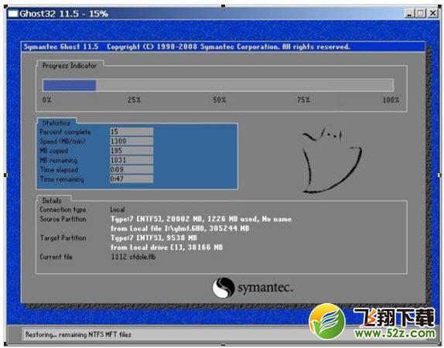This screenshot has height=348, width=444.
Task: Click the Restoring remaining NTFS MFT files status
Action: pos(78,335)
